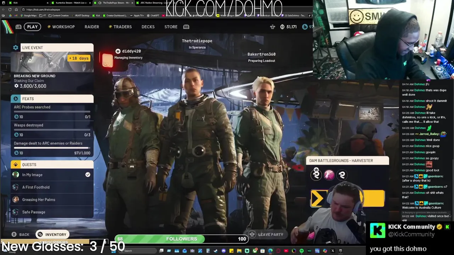The image size is (454, 255).
Task: Open Discord from the Windows taskbar
Action: coord(223,251)
